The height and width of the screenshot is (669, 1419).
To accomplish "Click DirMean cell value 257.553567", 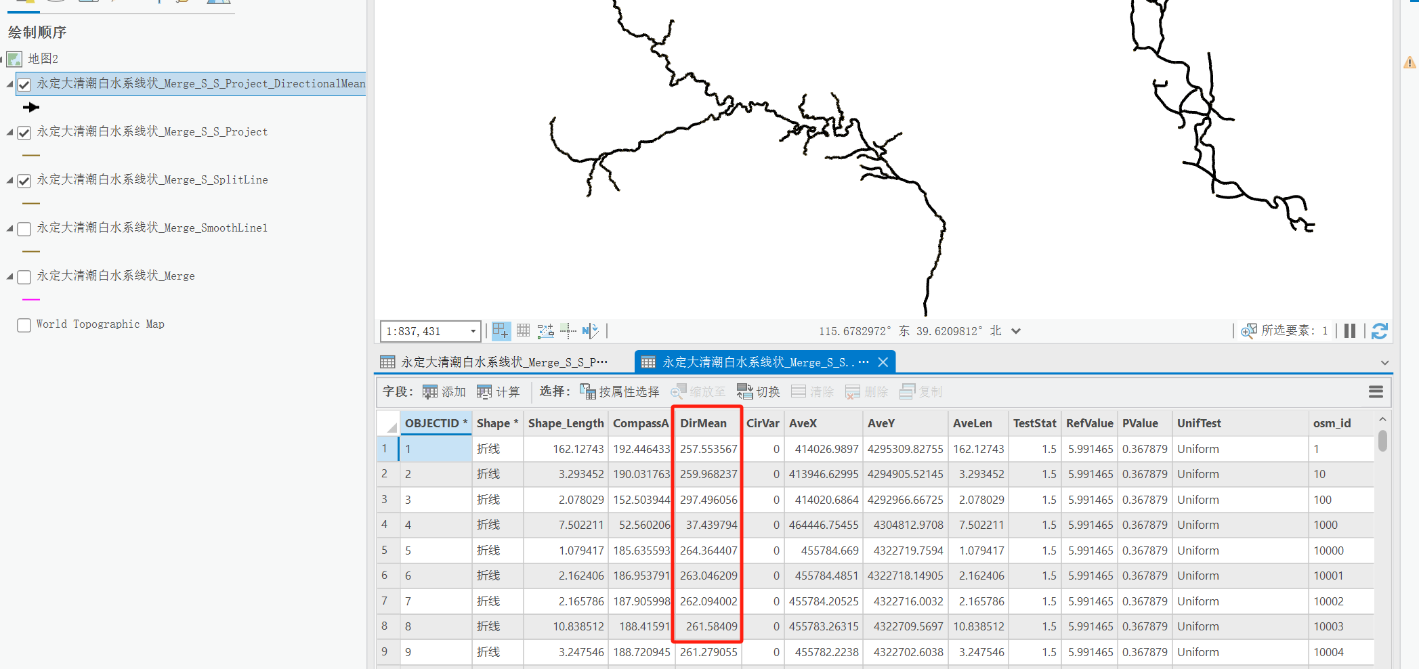I will point(708,449).
